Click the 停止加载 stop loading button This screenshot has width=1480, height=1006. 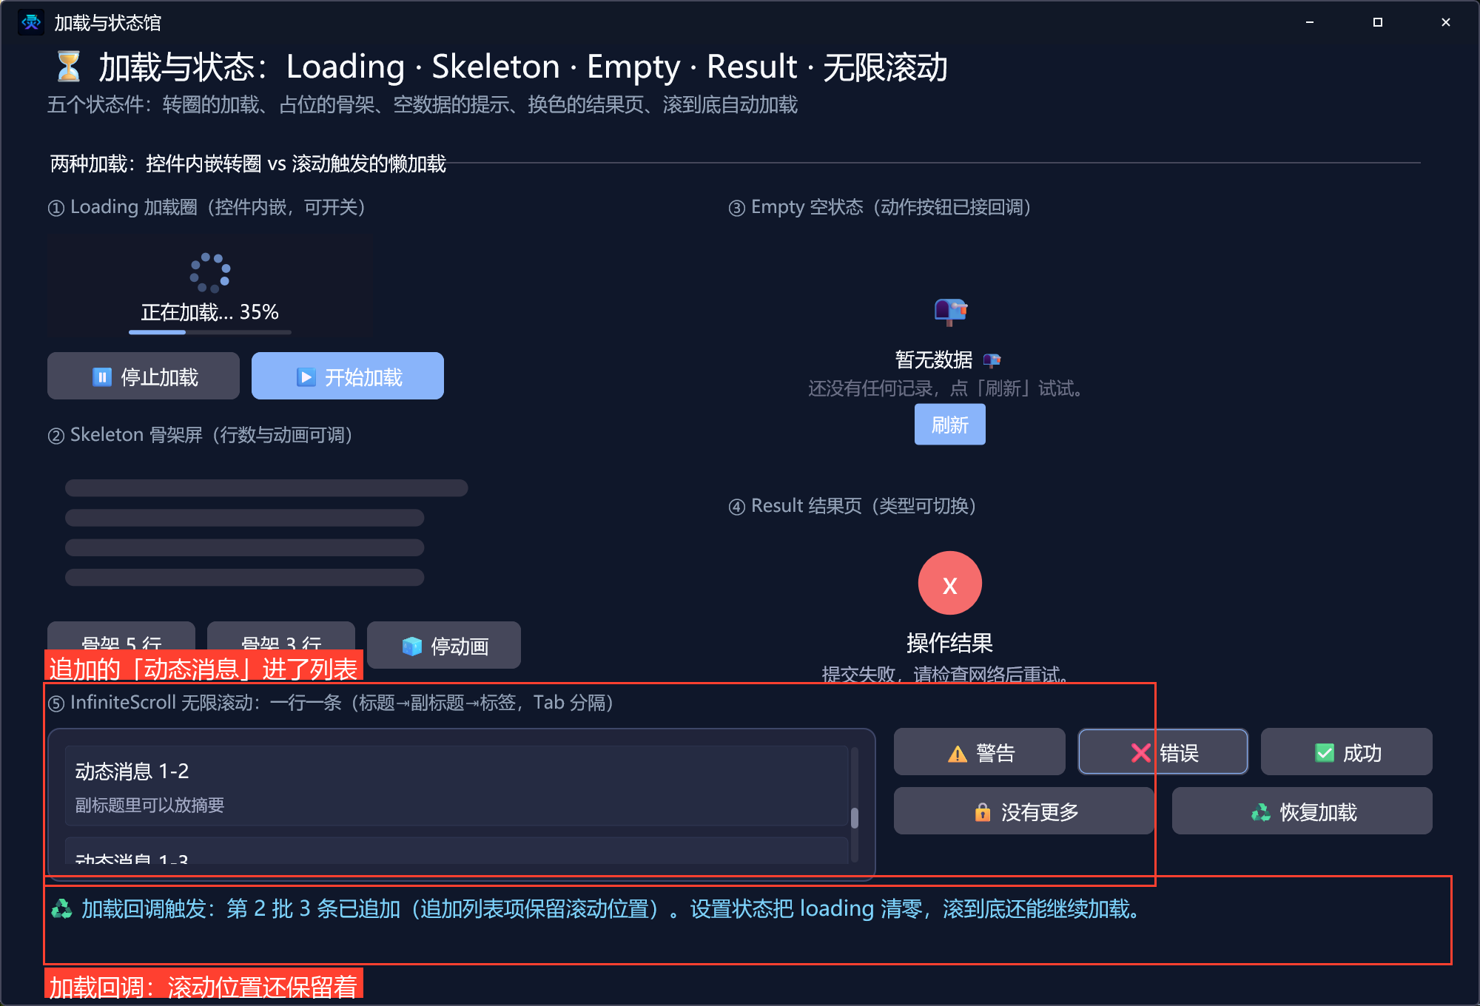[144, 377]
